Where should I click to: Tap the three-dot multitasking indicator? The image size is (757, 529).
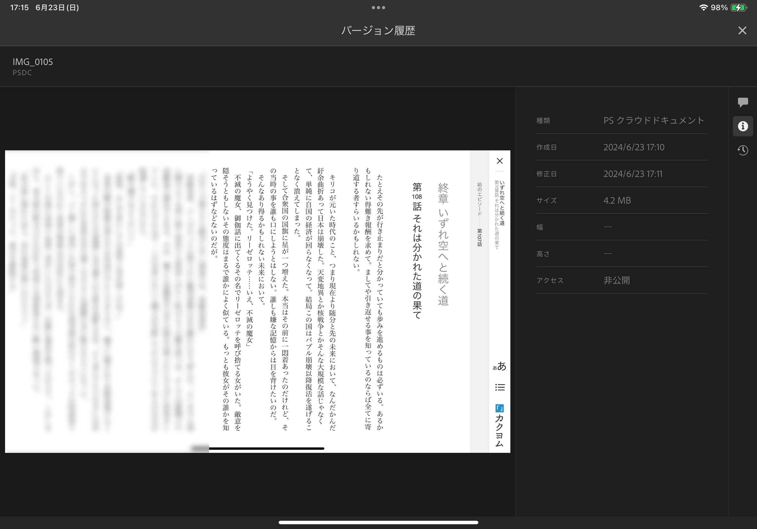378,8
